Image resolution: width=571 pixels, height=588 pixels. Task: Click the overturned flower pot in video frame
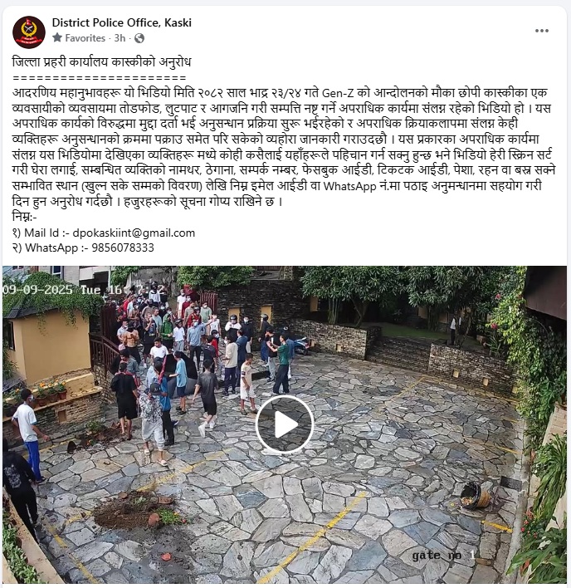click(x=476, y=495)
